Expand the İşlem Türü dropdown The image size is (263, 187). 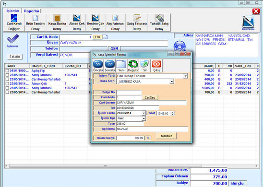(185, 76)
